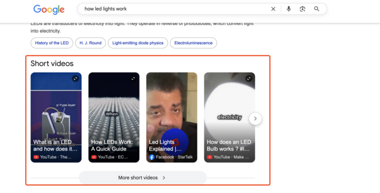Image resolution: width=380 pixels, height=193 pixels.
Task: Select the History of the LED chip
Action: (52, 43)
